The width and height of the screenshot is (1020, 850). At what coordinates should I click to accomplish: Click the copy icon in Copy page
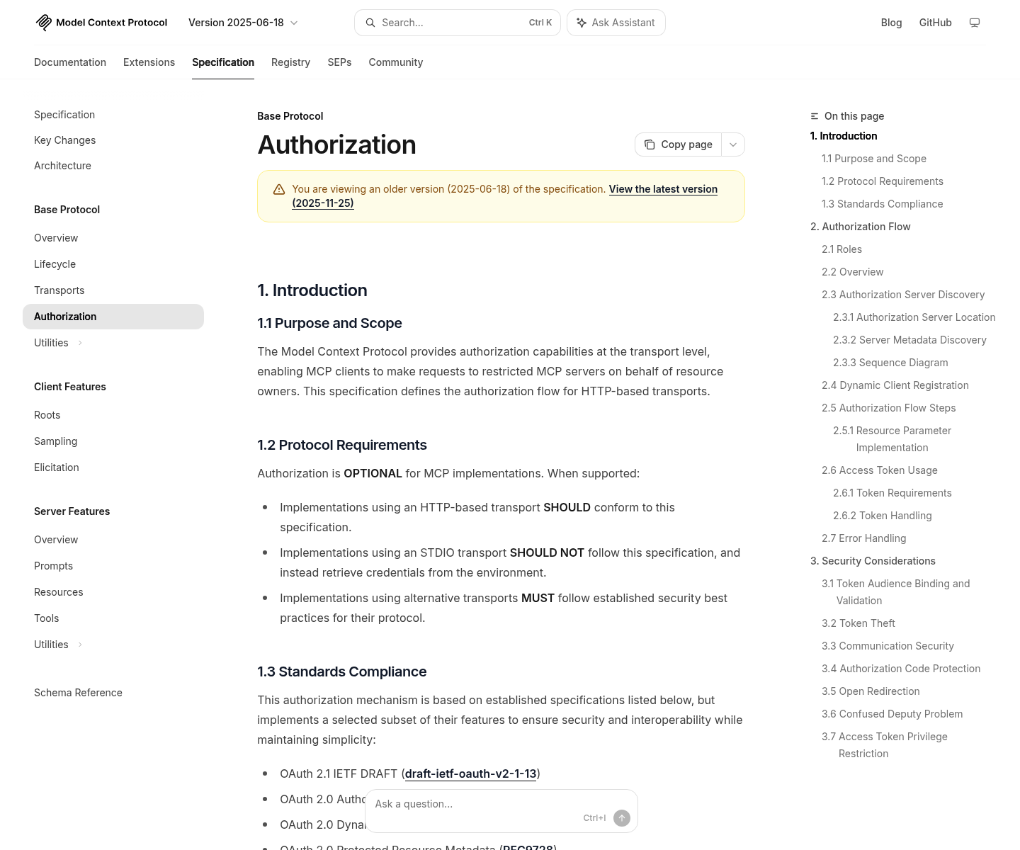[x=650, y=144]
